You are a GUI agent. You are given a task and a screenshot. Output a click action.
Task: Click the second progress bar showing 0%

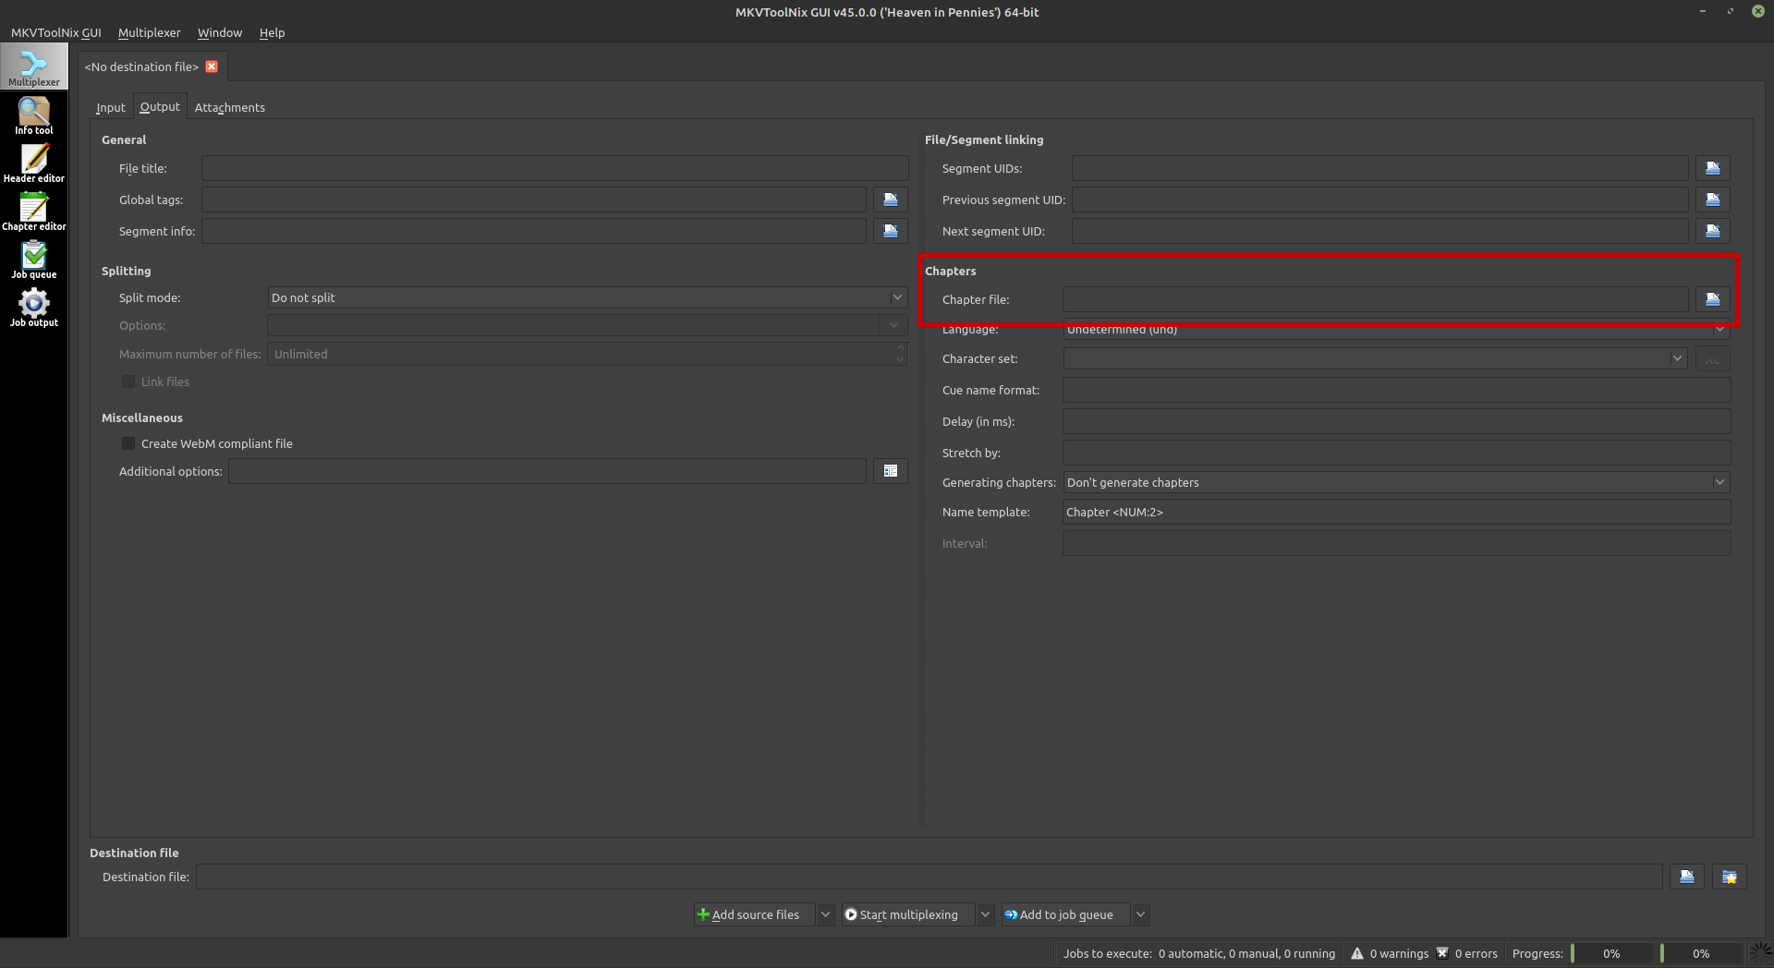point(1701,953)
